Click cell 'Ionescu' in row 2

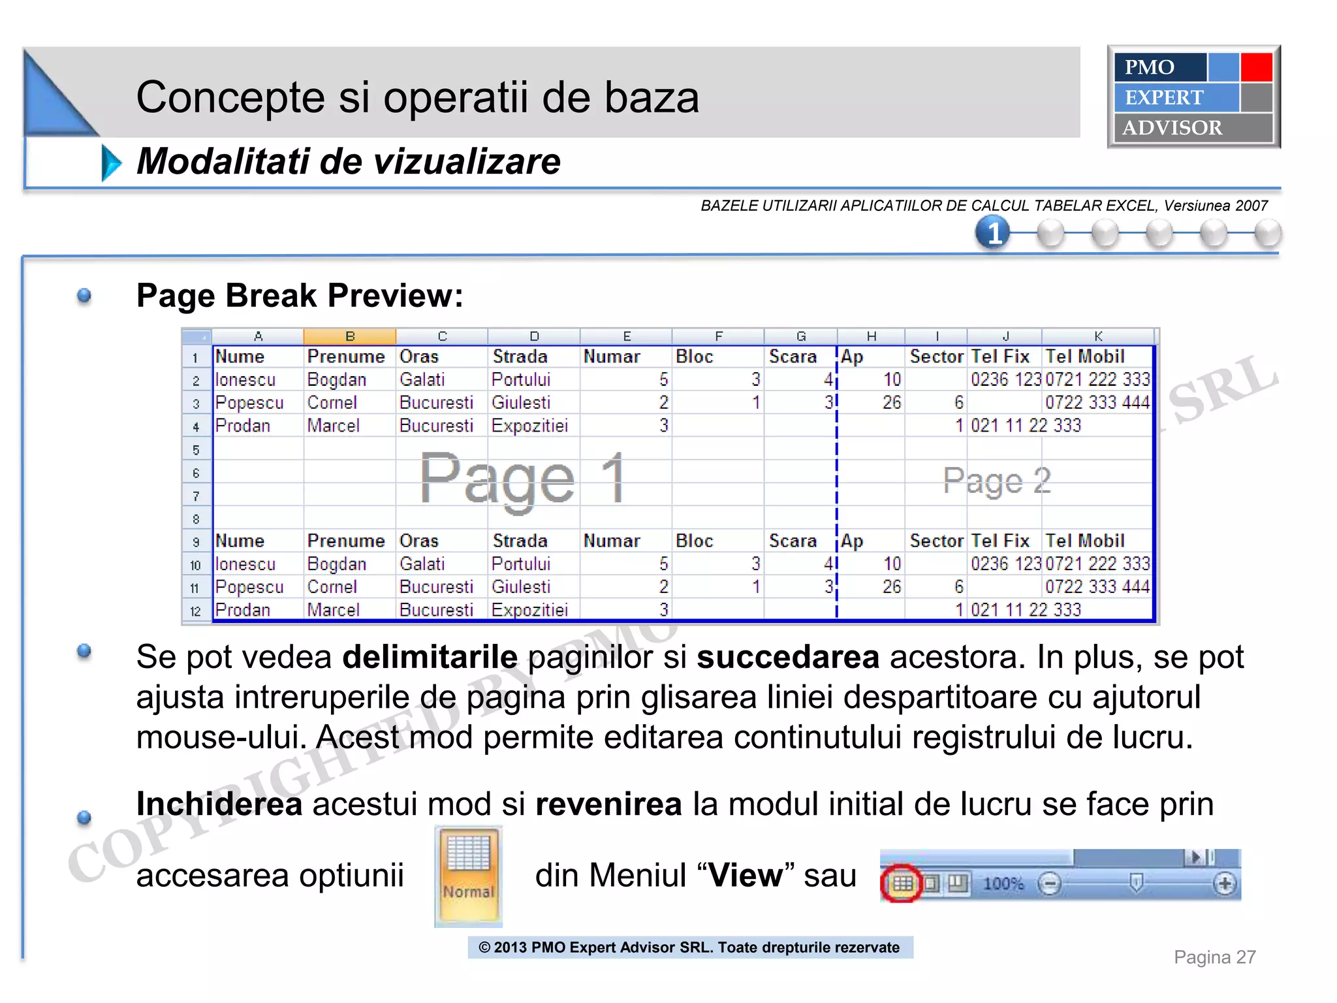pos(259,380)
